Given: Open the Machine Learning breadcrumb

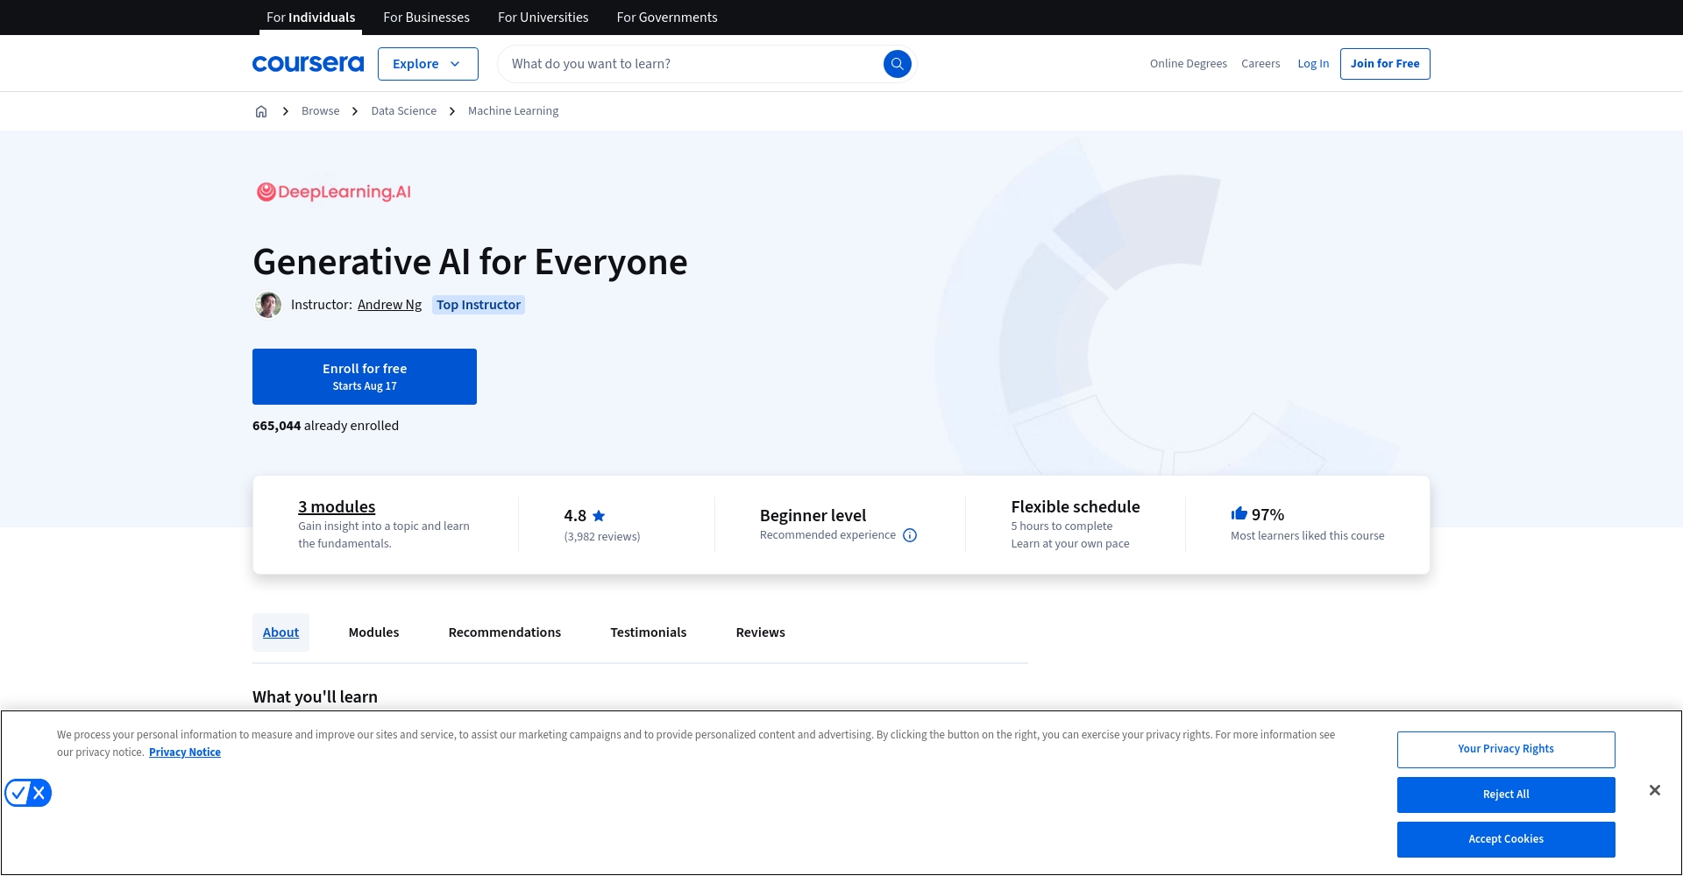Looking at the screenshot, I should [513, 111].
